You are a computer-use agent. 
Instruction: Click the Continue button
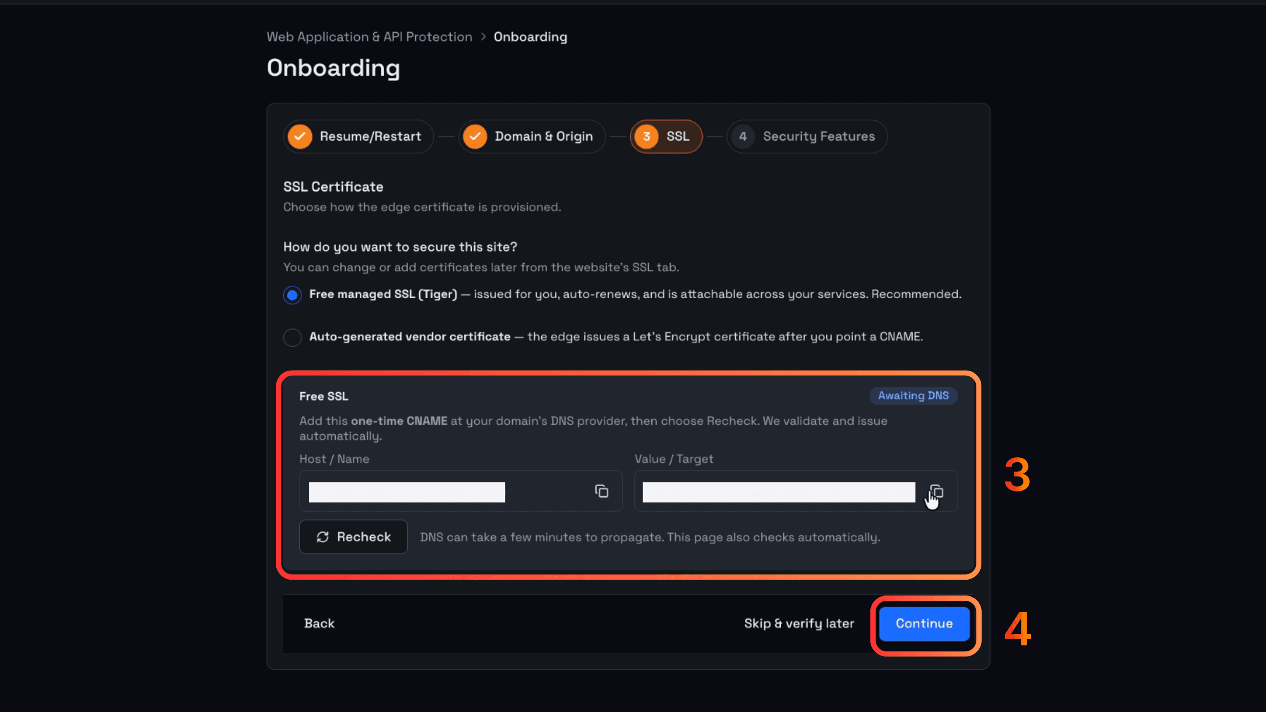pyautogui.click(x=924, y=624)
